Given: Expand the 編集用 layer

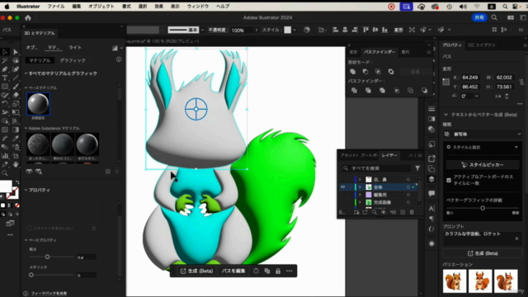Looking at the screenshot, I should (360, 195).
